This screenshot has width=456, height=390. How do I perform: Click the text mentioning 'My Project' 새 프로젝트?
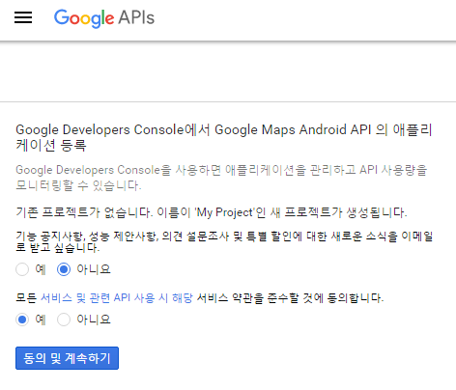click(212, 212)
